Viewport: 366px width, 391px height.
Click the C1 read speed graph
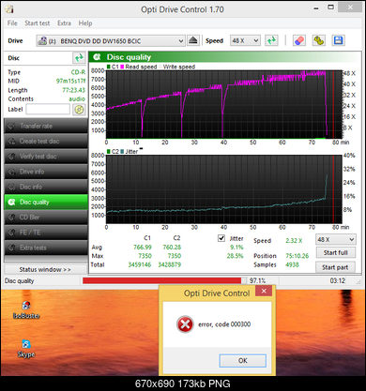(x=223, y=104)
